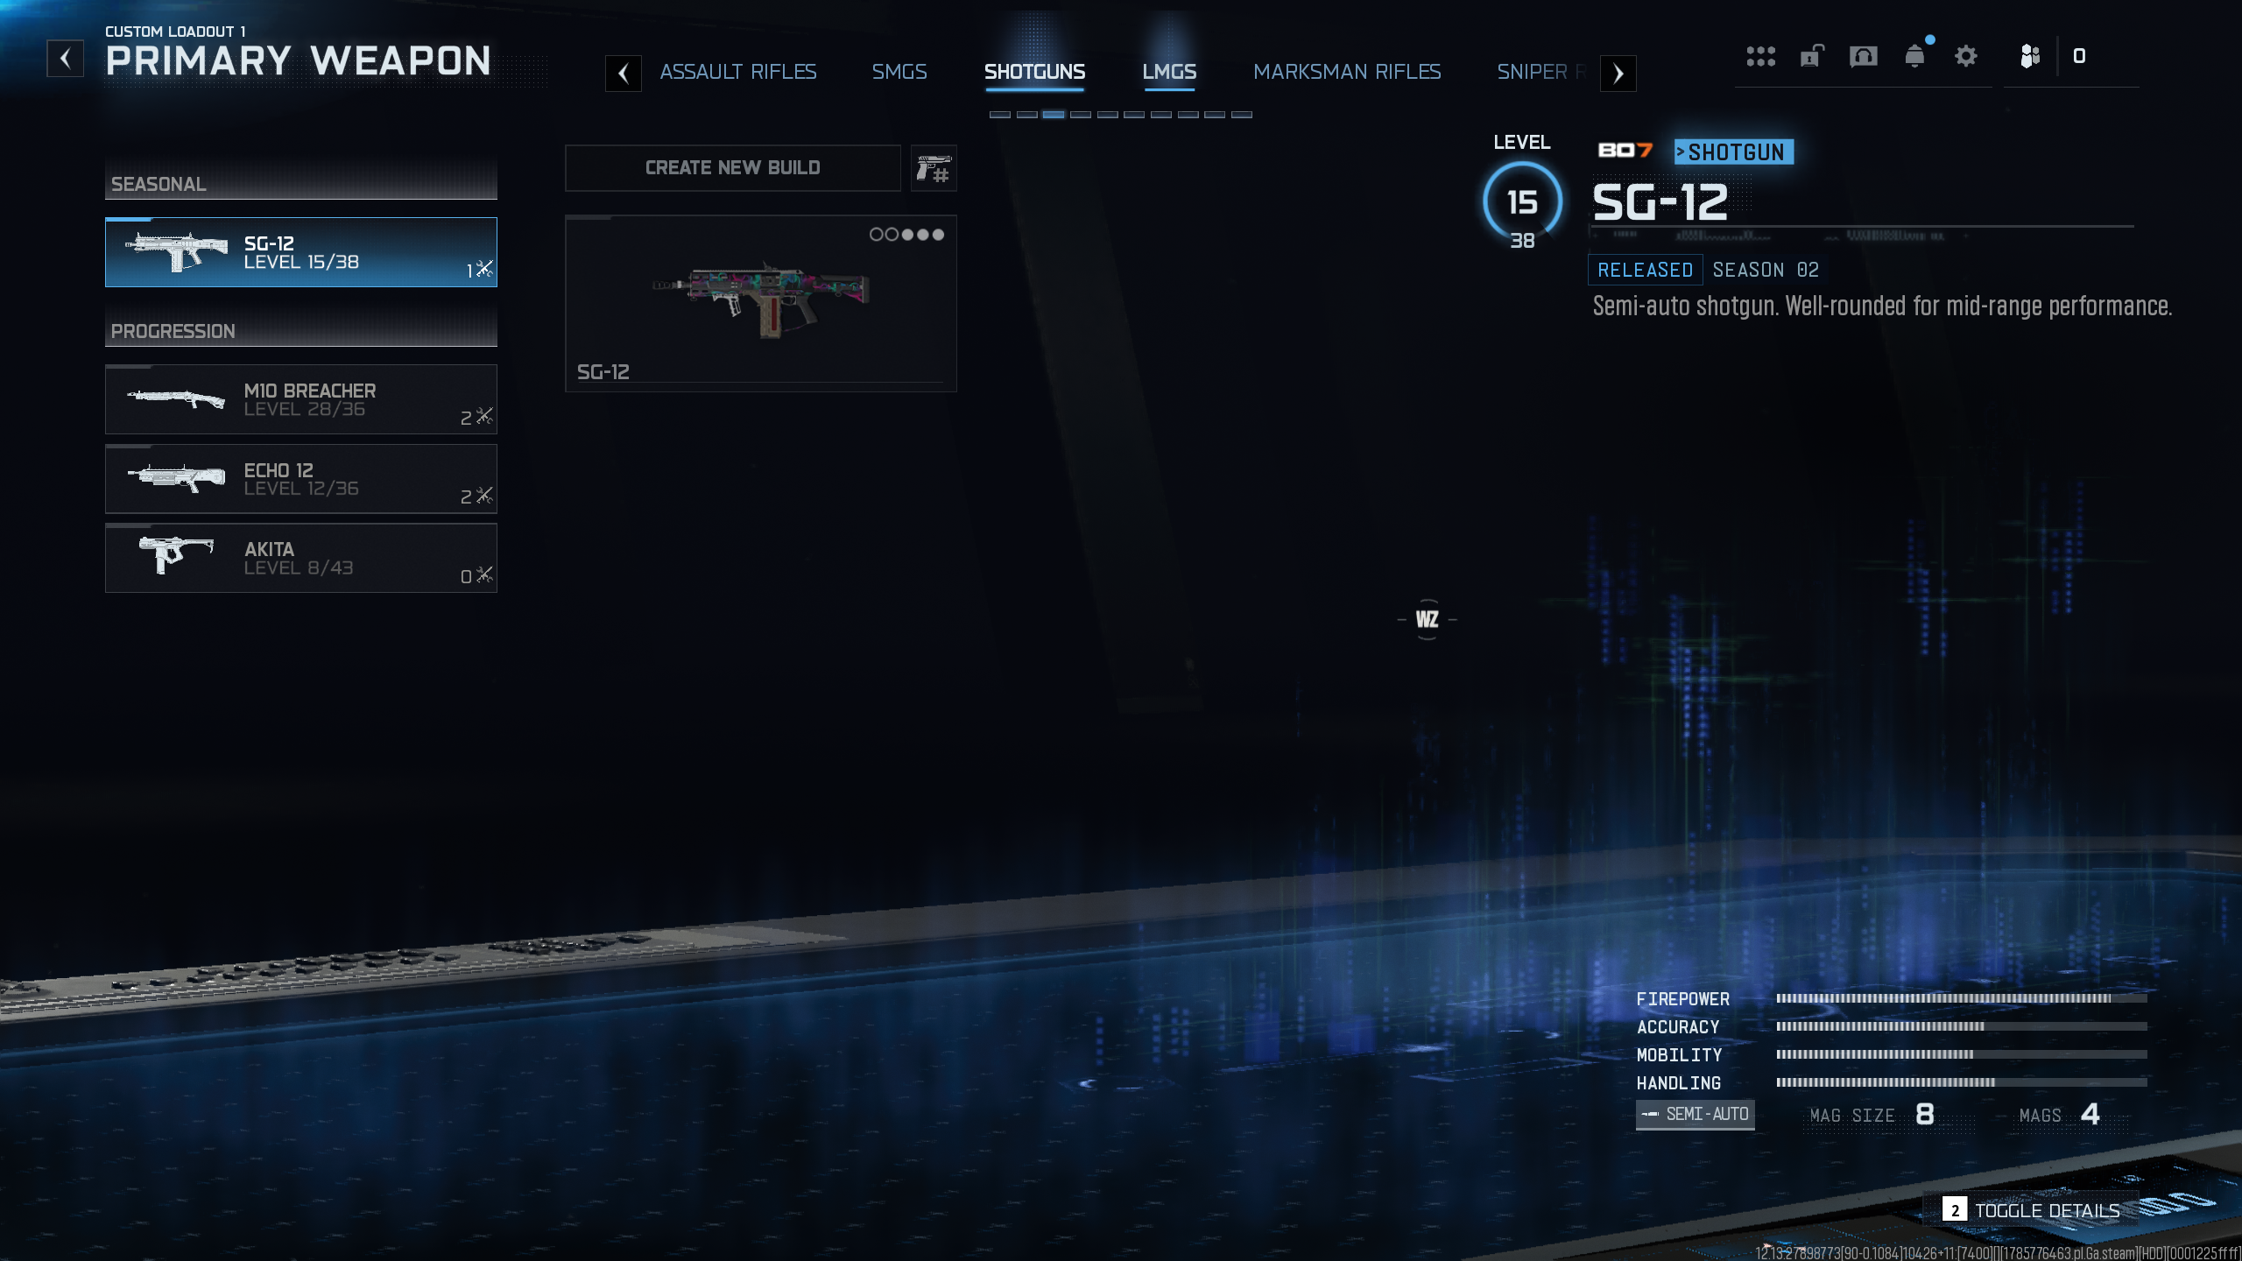Click the Progression section header
Viewport: 2242px width, 1261px height.
pos(301,331)
